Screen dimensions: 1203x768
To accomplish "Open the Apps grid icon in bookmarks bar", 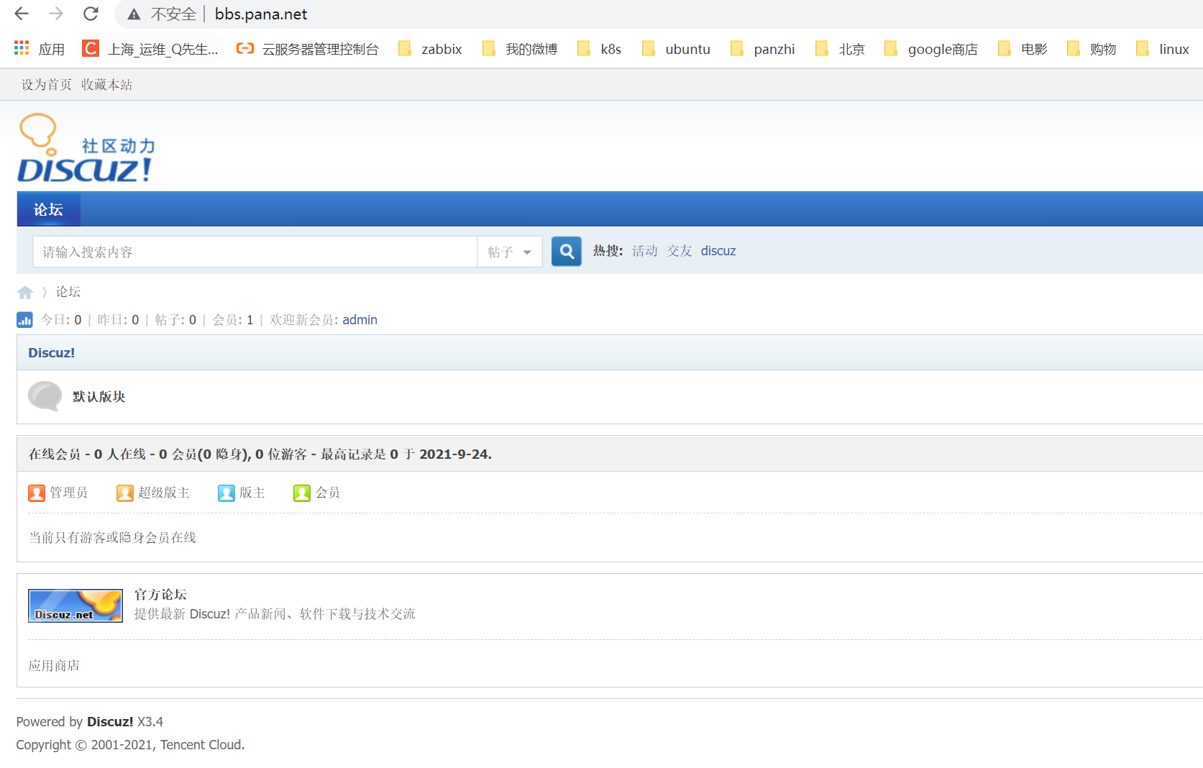I will [x=22, y=48].
